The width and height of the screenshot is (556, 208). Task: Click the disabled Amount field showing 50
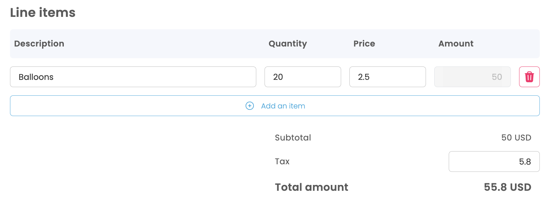(472, 77)
